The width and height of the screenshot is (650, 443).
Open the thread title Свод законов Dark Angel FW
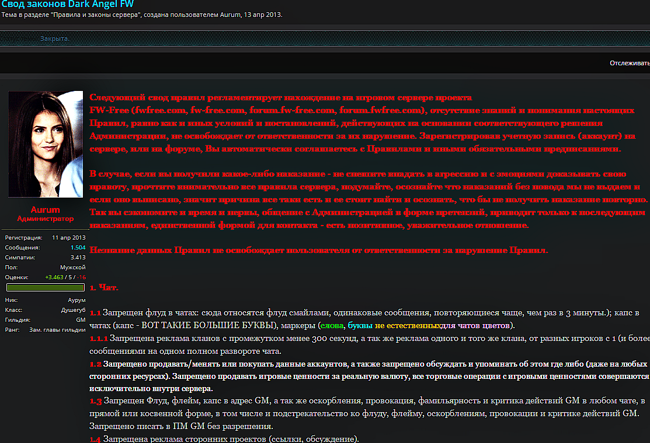67,4
